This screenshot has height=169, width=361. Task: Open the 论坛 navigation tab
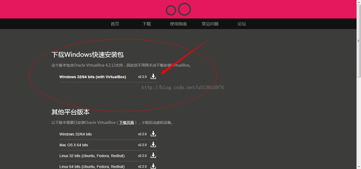tap(242, 24)
